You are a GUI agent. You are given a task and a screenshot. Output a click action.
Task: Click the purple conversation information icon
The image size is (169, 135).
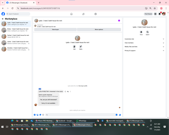click(x=119, y=21)
